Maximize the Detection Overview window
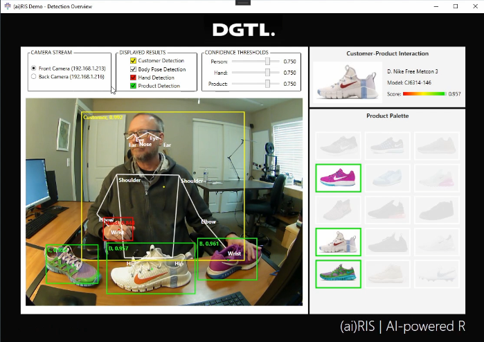 (455, 6)
